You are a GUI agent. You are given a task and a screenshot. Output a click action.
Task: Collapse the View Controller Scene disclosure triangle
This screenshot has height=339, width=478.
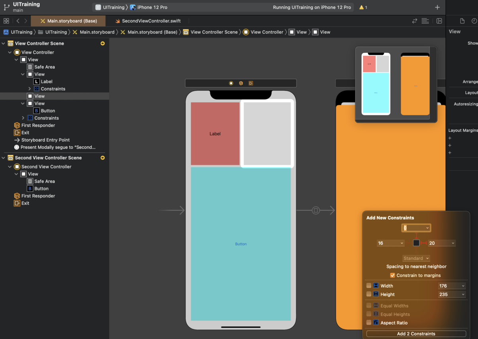(4, 43)
